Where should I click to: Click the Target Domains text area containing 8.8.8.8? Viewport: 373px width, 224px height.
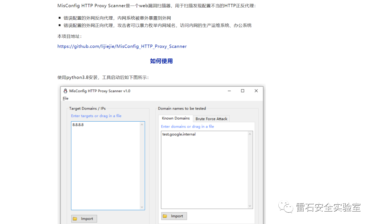[x=108, y=166]
